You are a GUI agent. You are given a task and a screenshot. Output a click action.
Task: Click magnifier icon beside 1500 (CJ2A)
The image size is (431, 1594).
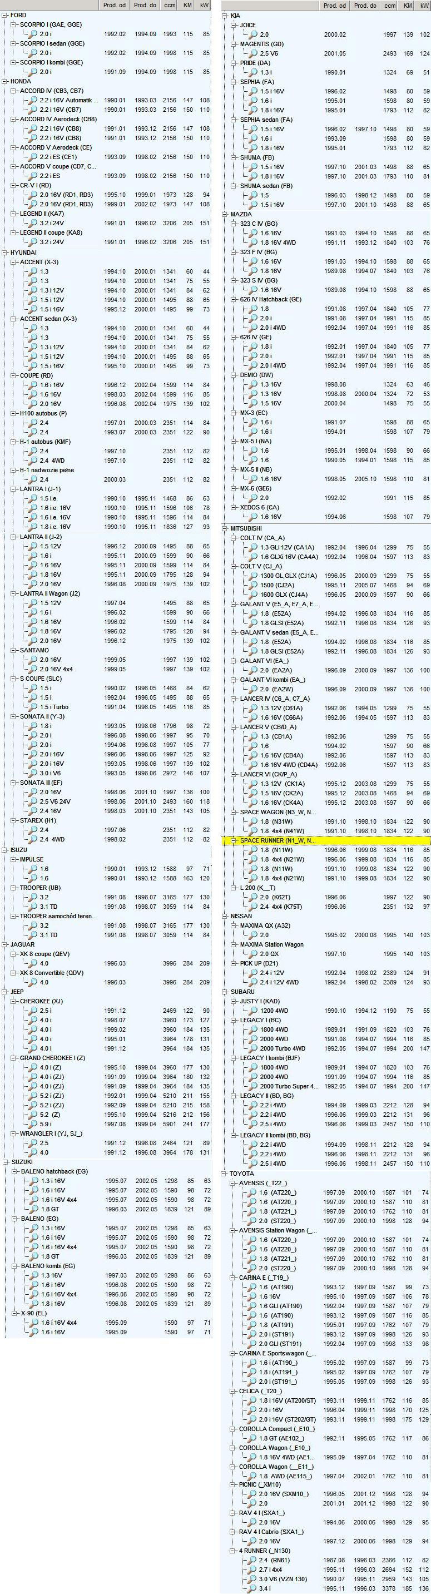(x=254, y=585)
